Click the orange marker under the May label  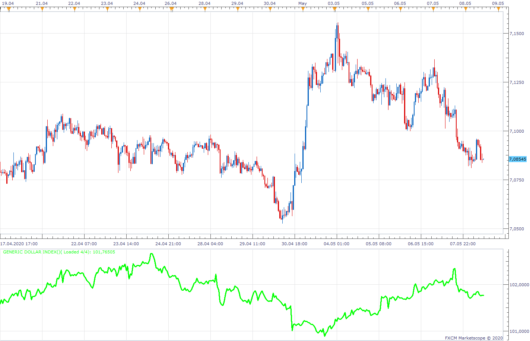[303, 9]
